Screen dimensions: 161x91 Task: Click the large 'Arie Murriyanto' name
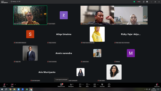(47, 72)
